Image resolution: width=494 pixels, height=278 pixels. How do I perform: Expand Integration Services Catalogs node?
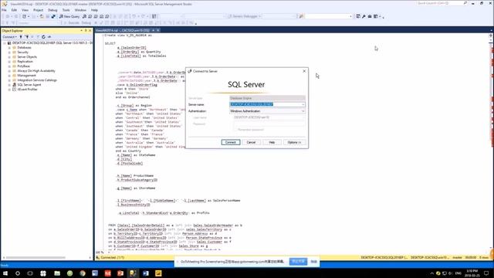point(9,80)
